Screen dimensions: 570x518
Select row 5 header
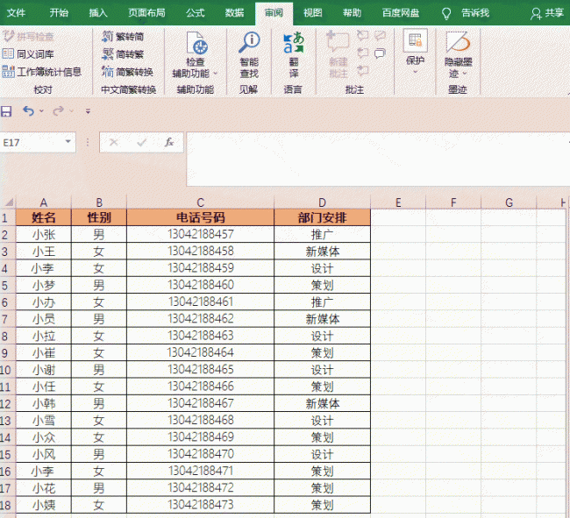click(7, 285)
